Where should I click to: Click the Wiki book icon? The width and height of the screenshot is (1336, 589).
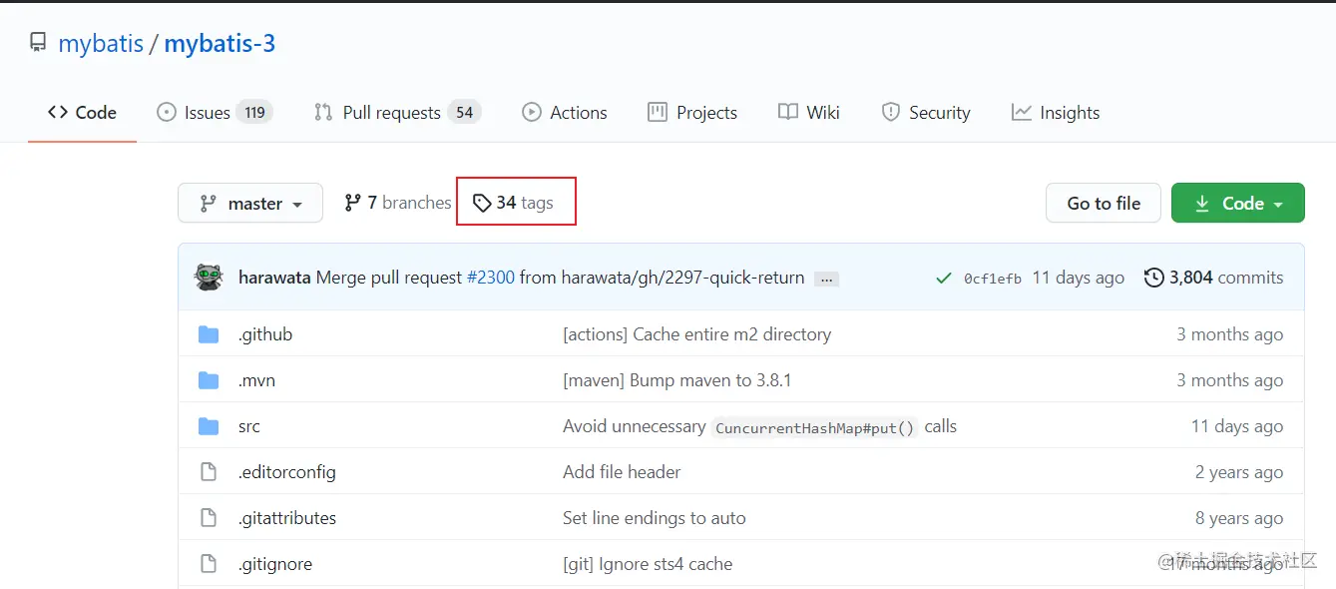[788, 113]
